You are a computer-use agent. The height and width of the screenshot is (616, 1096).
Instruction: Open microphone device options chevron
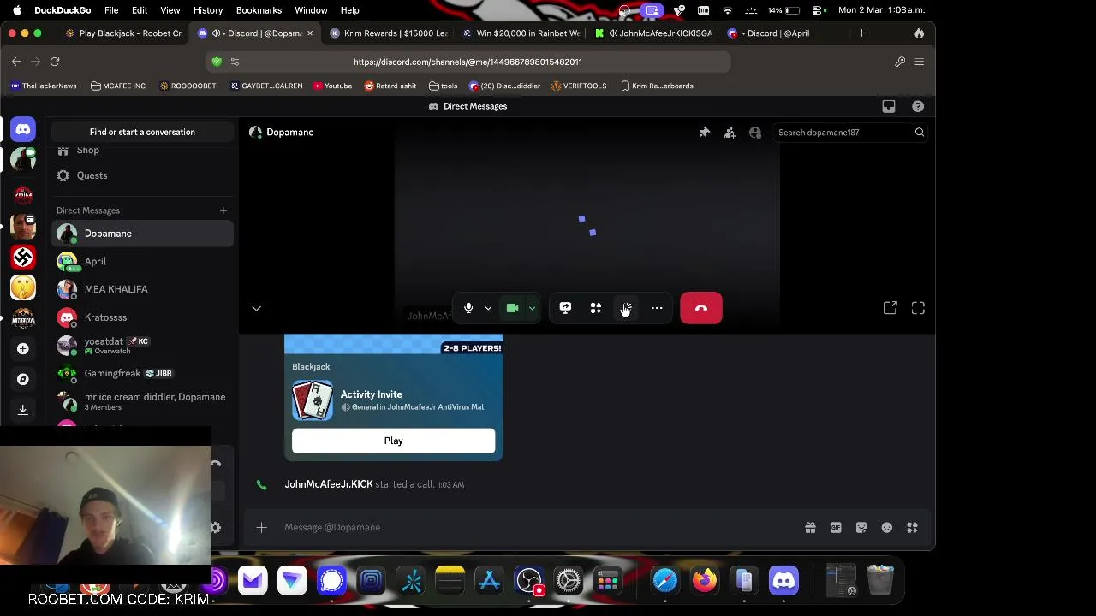(488, 308)
